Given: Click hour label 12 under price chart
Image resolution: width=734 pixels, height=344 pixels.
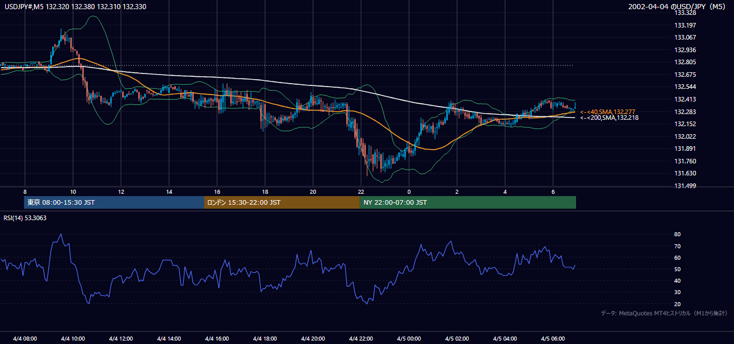Looking at the screenshot, I should [x=121, y=191].
